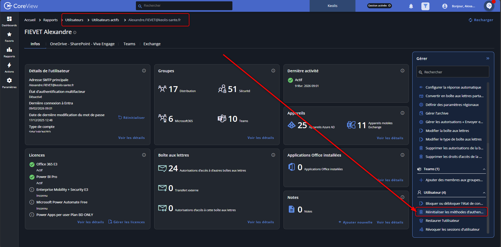Open the user account avatar icon
This screenshot has width=501, height=247.
[x=445, y=6]
